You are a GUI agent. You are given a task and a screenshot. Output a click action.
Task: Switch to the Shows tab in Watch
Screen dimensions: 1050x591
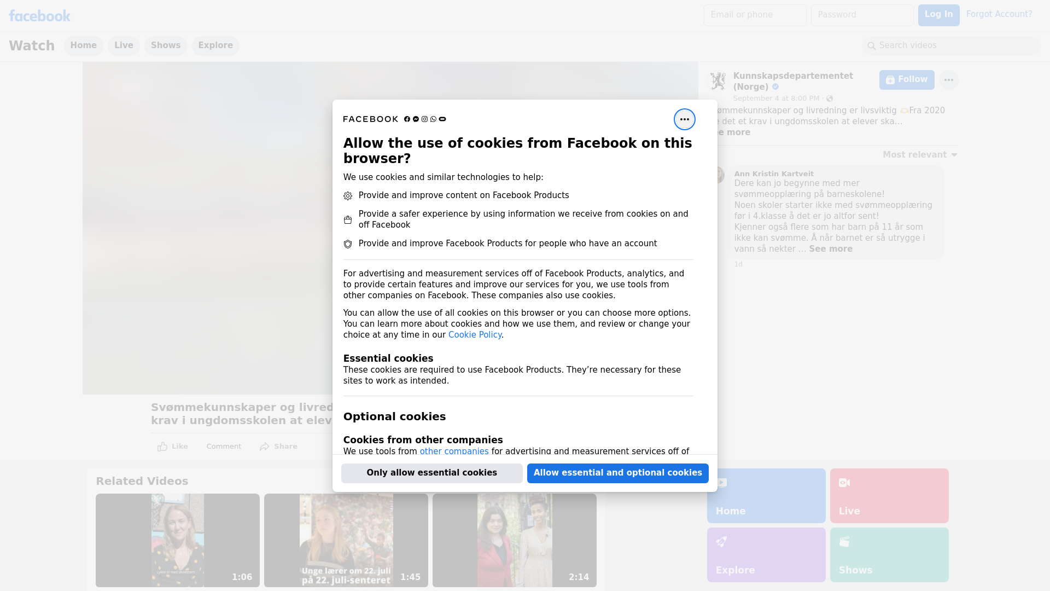click(x=166, y=45)
